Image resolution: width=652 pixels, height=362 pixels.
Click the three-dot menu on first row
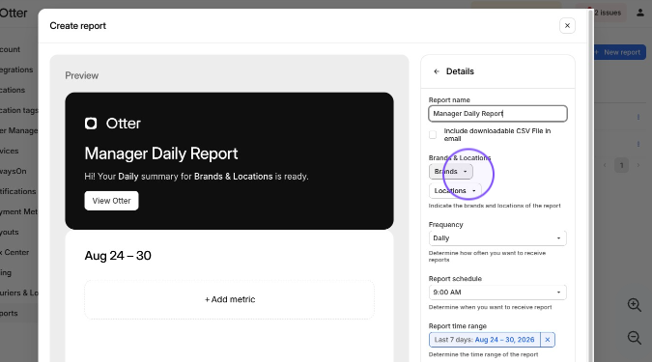click(x=638, y=117)
